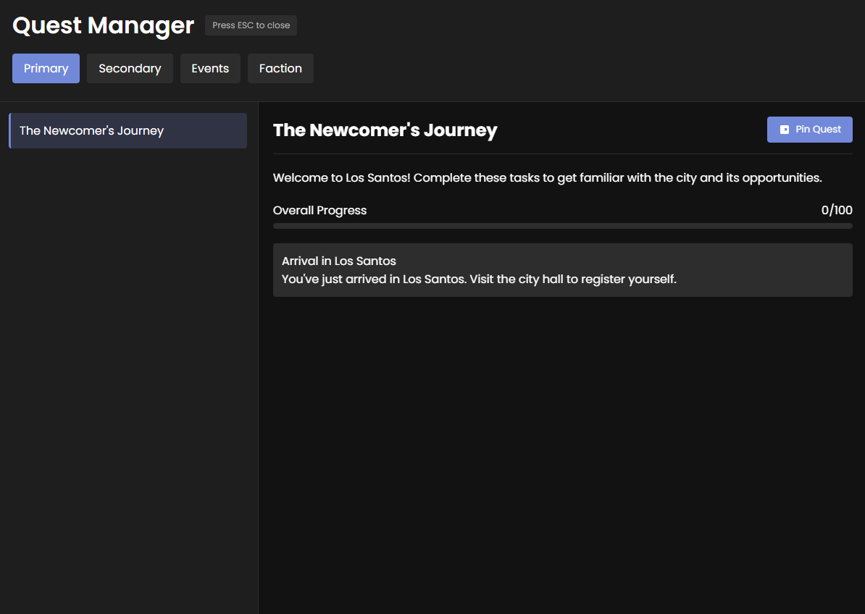The image size is (865, 614).
Task: Click the Overall Progress label
Action: coord(320,211)
